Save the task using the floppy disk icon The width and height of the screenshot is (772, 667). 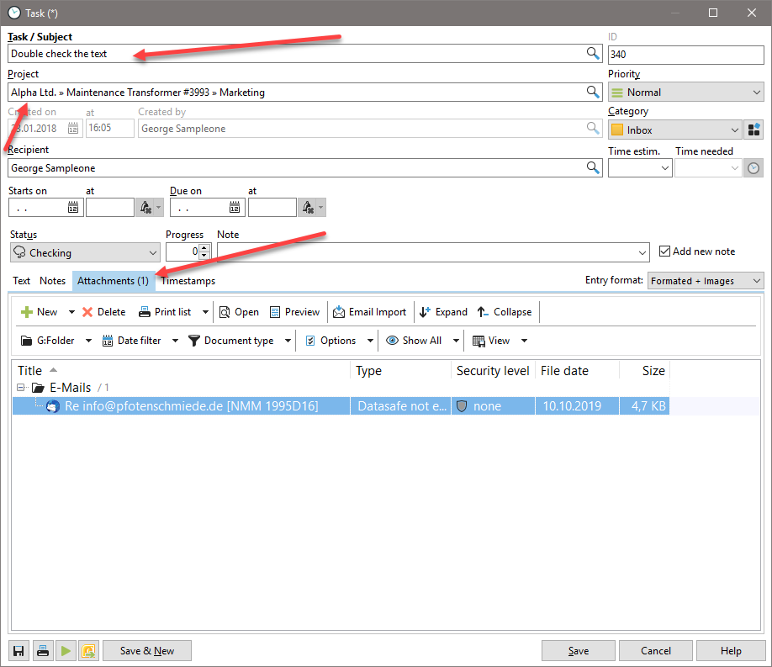pos(17,650)
